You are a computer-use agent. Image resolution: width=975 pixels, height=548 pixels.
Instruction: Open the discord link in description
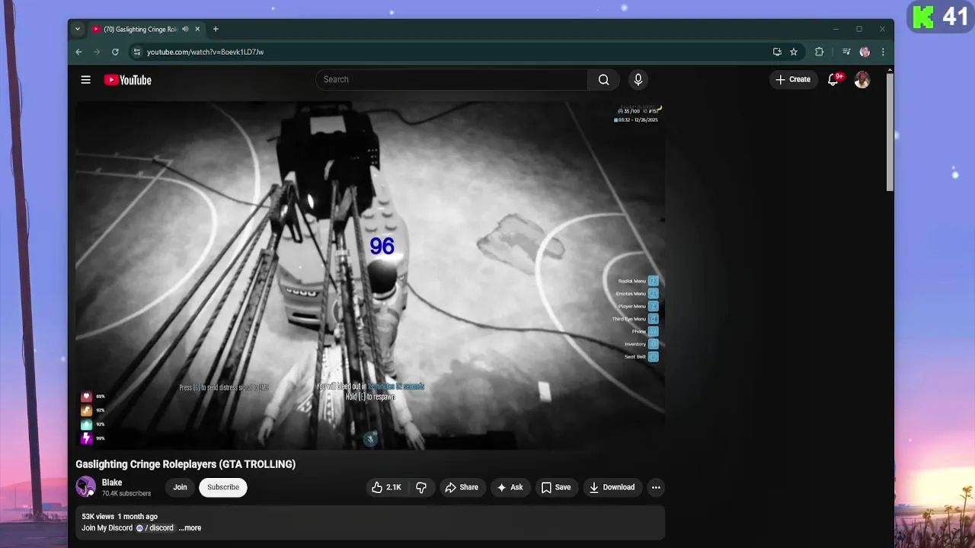point(155,527)
